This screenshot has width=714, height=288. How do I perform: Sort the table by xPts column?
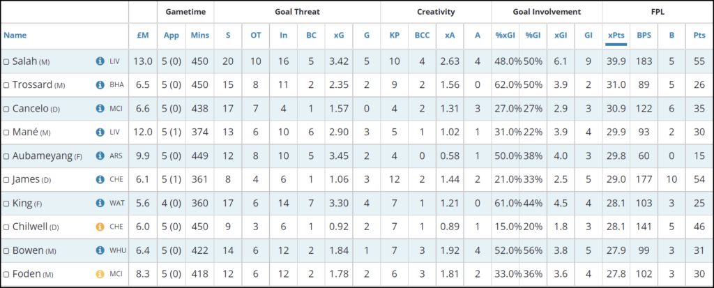(616, 34)
